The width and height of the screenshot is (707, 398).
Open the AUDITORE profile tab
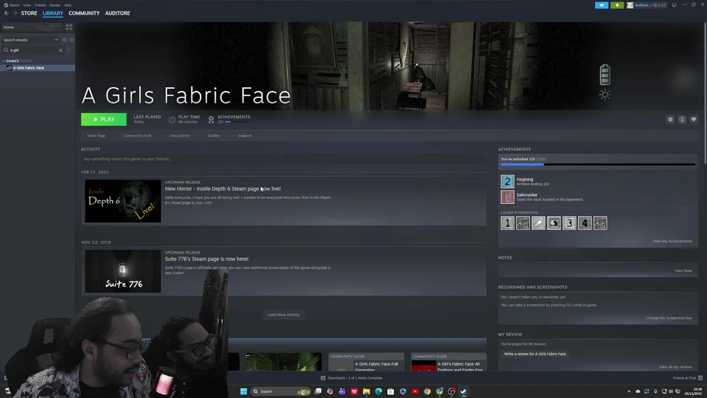[x=118, y=13]
